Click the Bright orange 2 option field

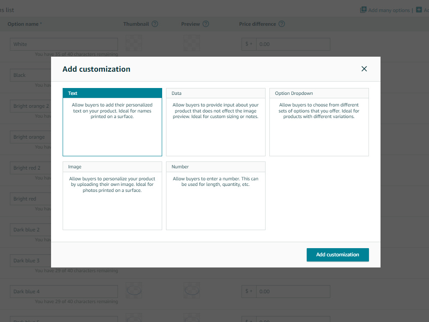click(30, 106)
